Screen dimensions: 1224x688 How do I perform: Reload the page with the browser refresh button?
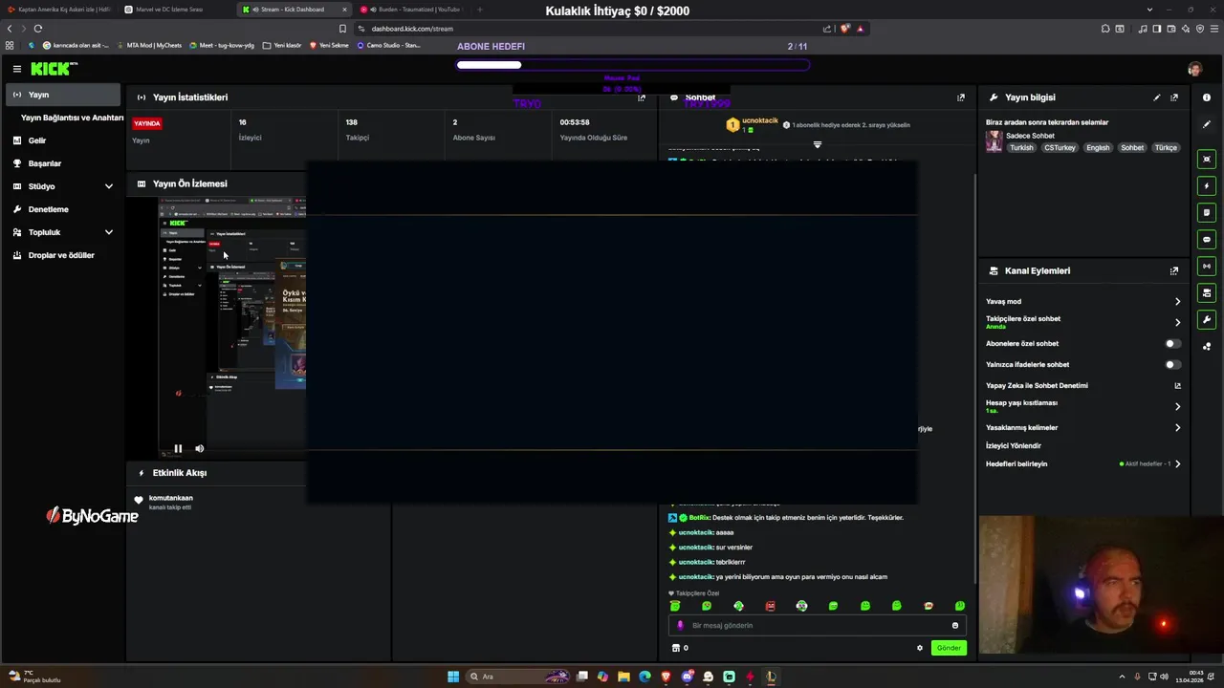[x=37, y=29]
